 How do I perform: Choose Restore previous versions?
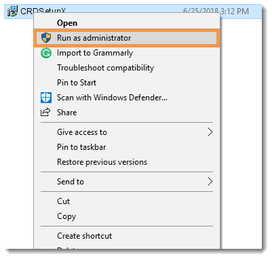(x=102, y=162)
